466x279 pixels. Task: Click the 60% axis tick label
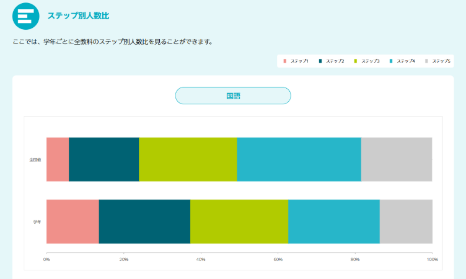tap(278, 259)
